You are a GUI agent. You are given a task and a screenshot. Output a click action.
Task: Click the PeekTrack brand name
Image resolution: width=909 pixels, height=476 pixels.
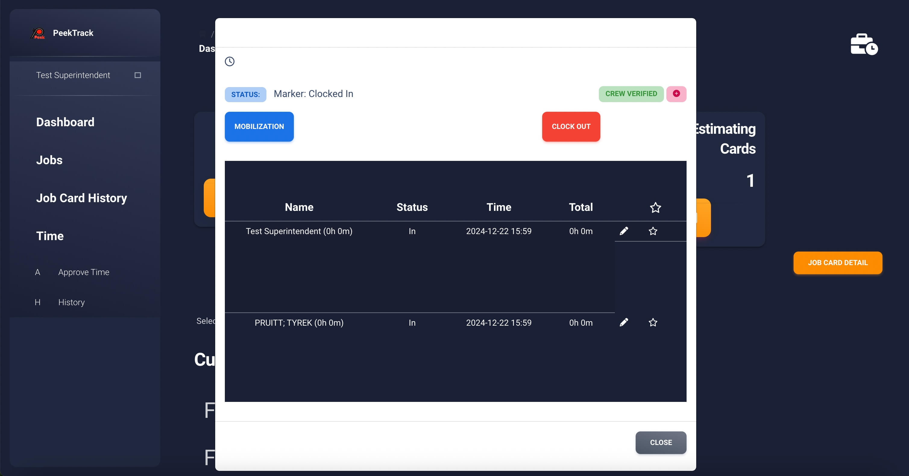(x=73, y=33)
